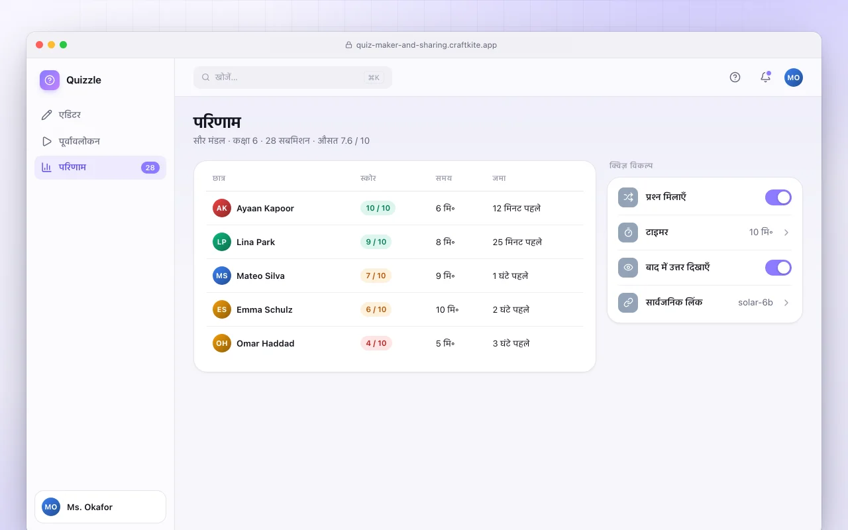Click Mateo Silva's MS avatar
This screenshot has height=530, width=848.
click(x=222, y=276)
